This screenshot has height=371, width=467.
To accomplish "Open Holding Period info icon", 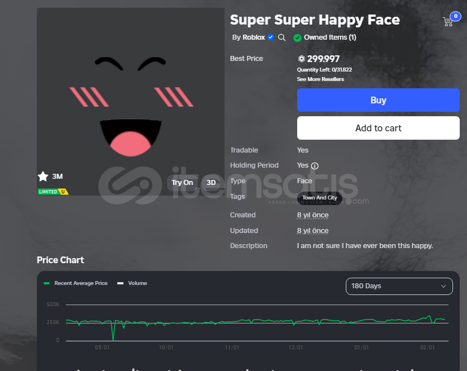I will tap(314, 166).
